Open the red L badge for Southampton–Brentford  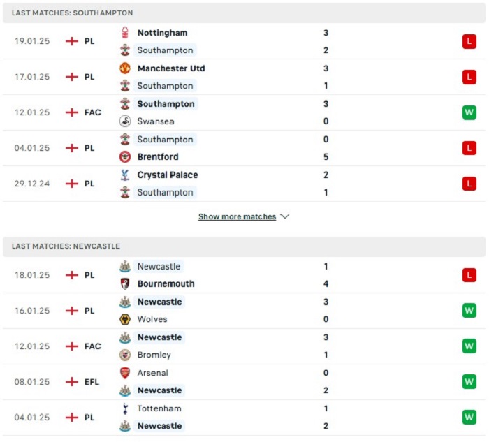click(469, 148)
